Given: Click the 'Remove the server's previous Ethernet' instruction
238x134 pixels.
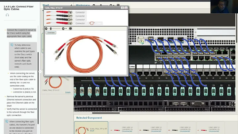Looking at the screenshot, I should click(x=21, y=101).
